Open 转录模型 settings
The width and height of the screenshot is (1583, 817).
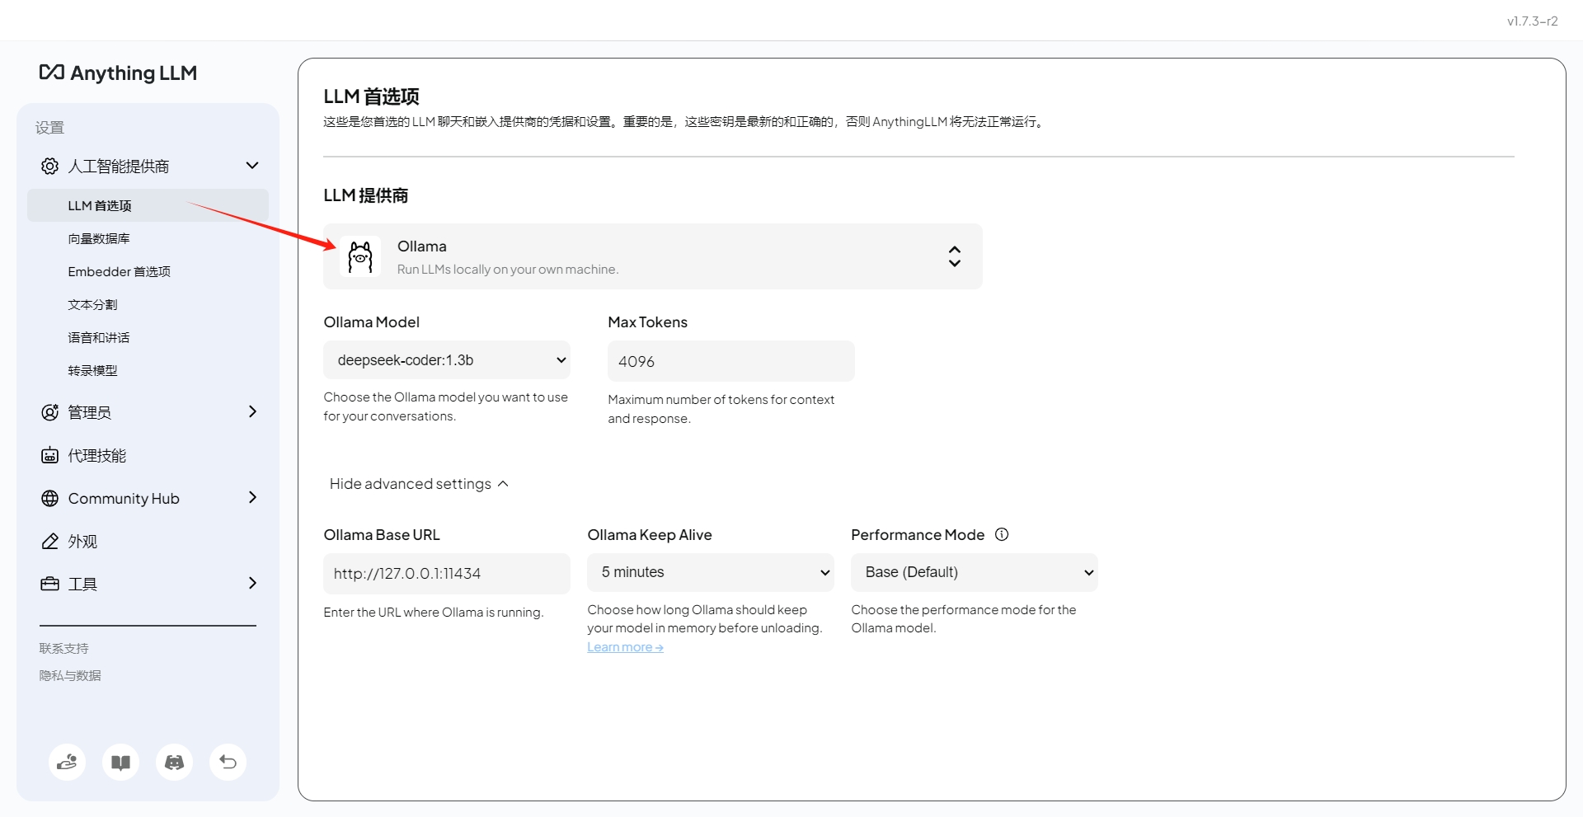click(x=92, y=370)
